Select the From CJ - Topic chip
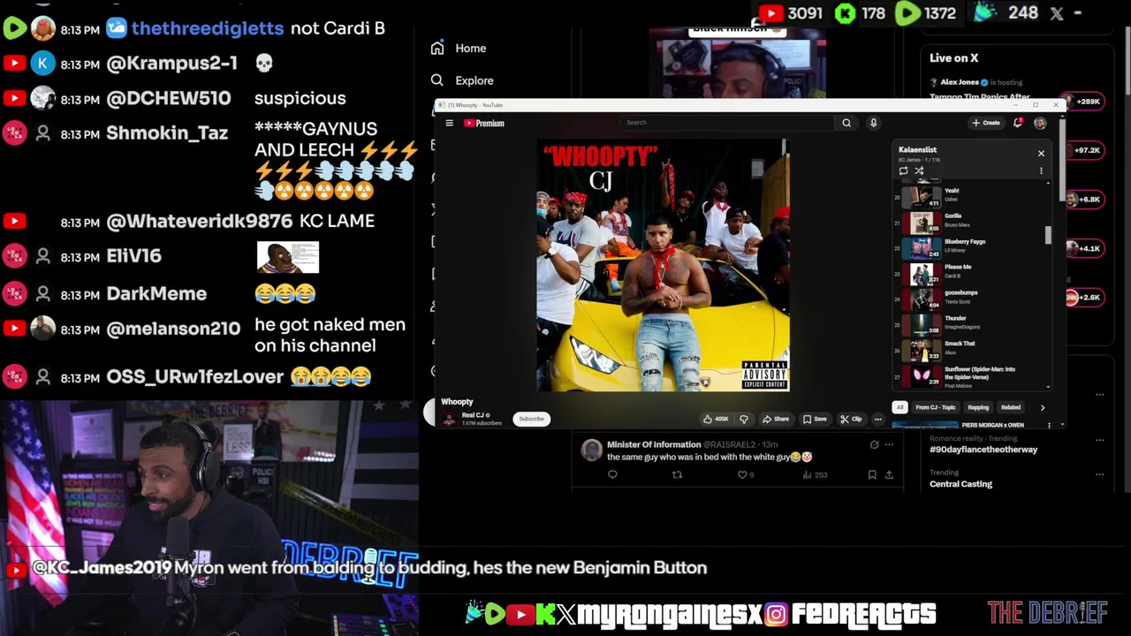This screenshot has width=1131, height=636. click(935, 407)
